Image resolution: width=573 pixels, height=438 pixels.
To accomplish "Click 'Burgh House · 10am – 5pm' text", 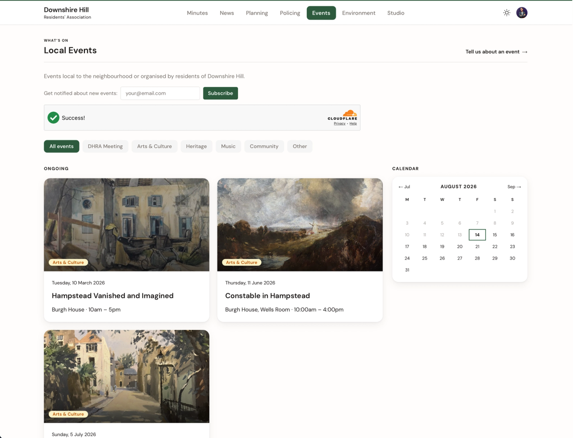I will click(x=86, y=309).
